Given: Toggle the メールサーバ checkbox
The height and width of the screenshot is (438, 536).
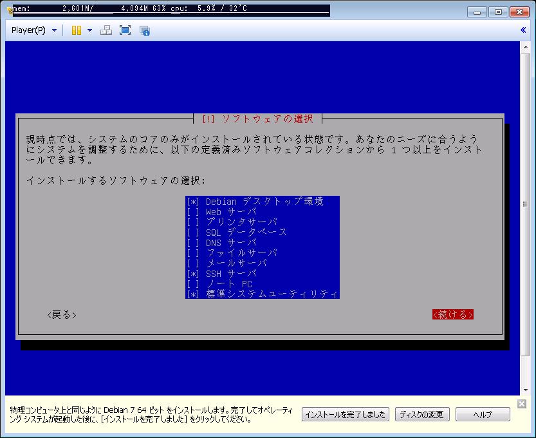Looking at the screenshot, I should 193,263.
